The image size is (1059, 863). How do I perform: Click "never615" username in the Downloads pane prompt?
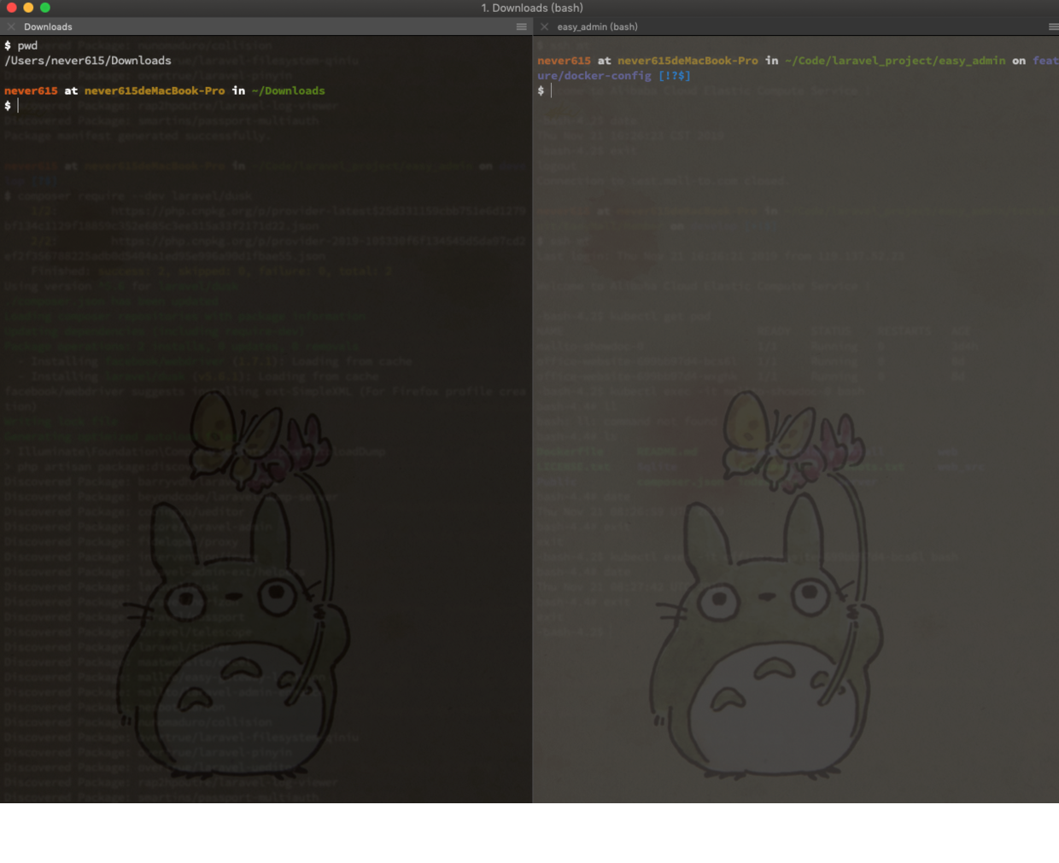tap(31, 90)
